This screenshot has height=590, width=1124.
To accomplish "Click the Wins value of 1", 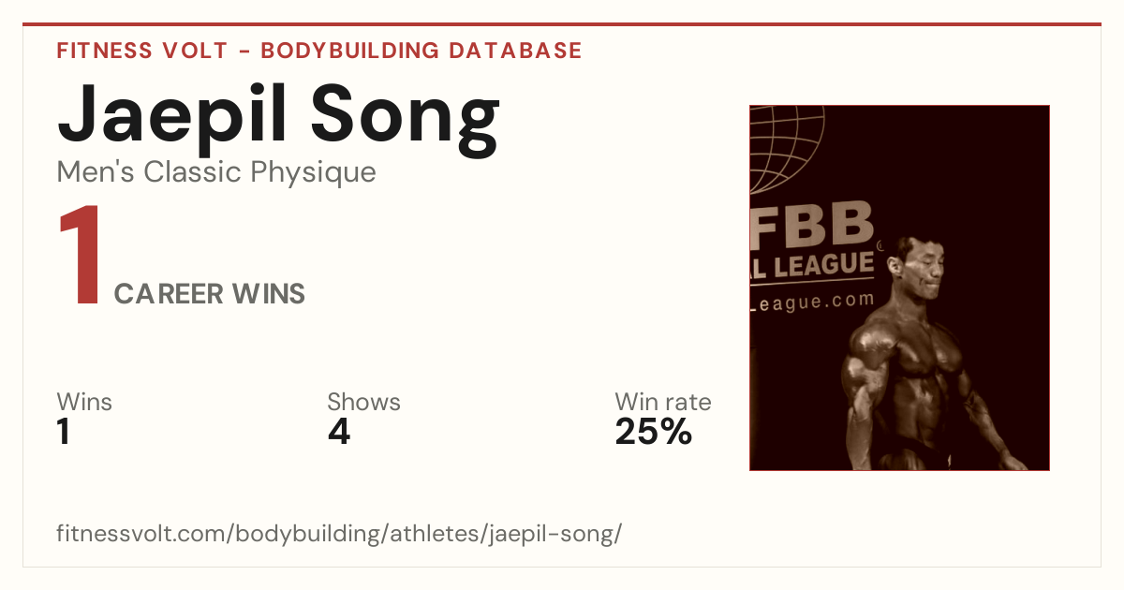I will tap(64, 432).
